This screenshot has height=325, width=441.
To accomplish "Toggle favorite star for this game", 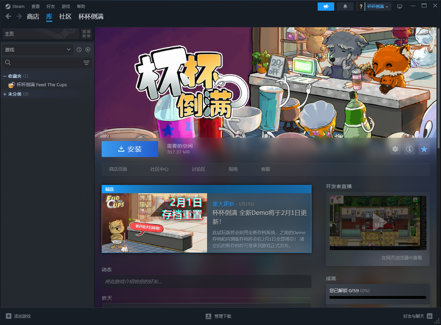I will (x=424, y=149).
